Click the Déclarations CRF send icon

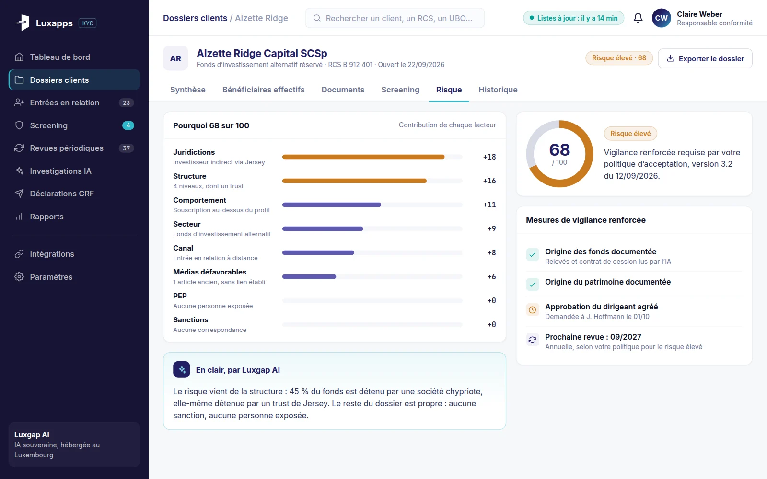click(x=19, y=194)
